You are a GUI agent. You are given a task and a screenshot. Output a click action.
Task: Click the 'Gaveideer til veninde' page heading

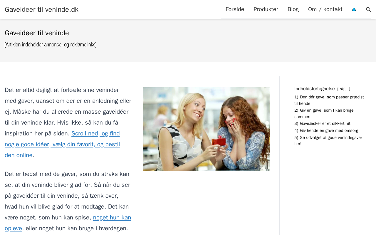tap(37, 33)
